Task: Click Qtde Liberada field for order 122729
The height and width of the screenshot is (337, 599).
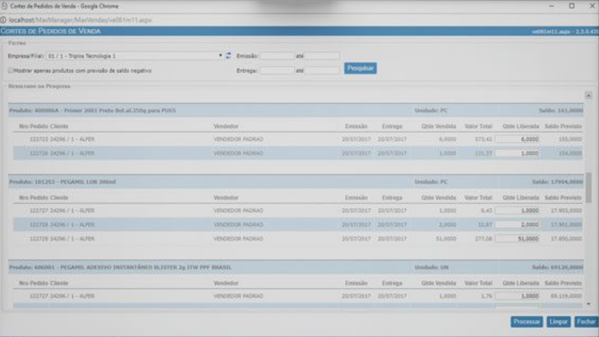Action: (517, 239)
